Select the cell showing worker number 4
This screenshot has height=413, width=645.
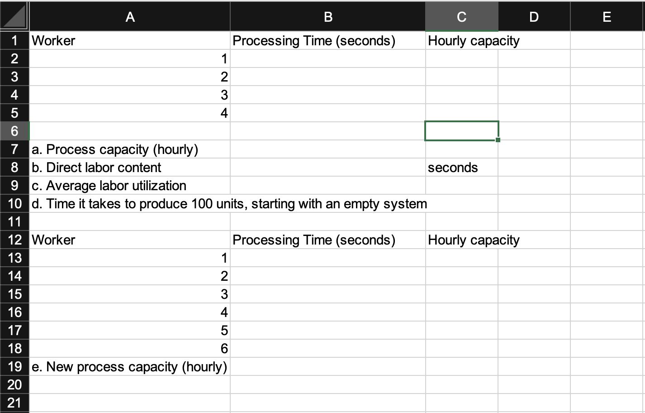(x=130, y=113)
